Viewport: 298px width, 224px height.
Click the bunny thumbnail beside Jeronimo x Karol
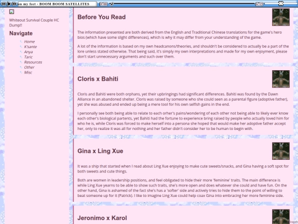[281, 217]
